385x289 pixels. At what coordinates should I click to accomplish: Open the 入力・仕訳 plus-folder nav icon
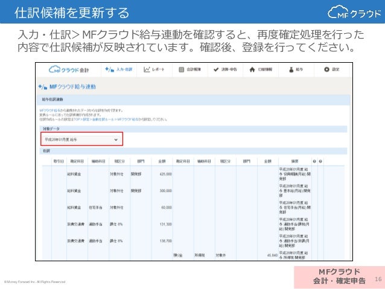(109, 69)
